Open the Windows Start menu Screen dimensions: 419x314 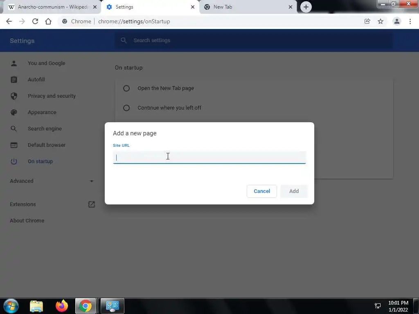coord(11,306)
